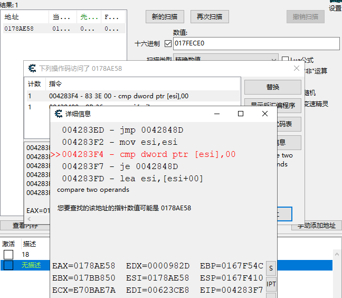342x298 pixels.
Task: Minimize the 详细信息 window
Action: (217, 114)
